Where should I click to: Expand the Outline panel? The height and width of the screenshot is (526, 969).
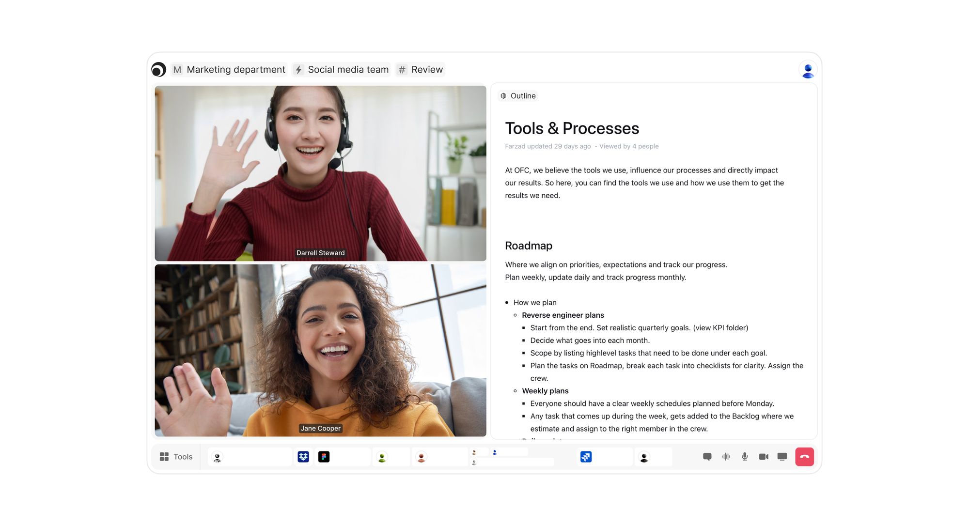click(517, 96)
